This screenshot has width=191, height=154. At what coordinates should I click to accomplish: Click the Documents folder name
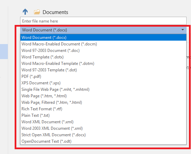point(55,12)
